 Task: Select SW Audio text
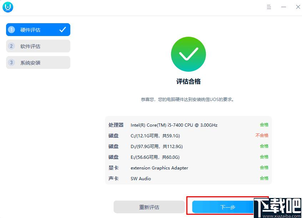click(141, 178)
